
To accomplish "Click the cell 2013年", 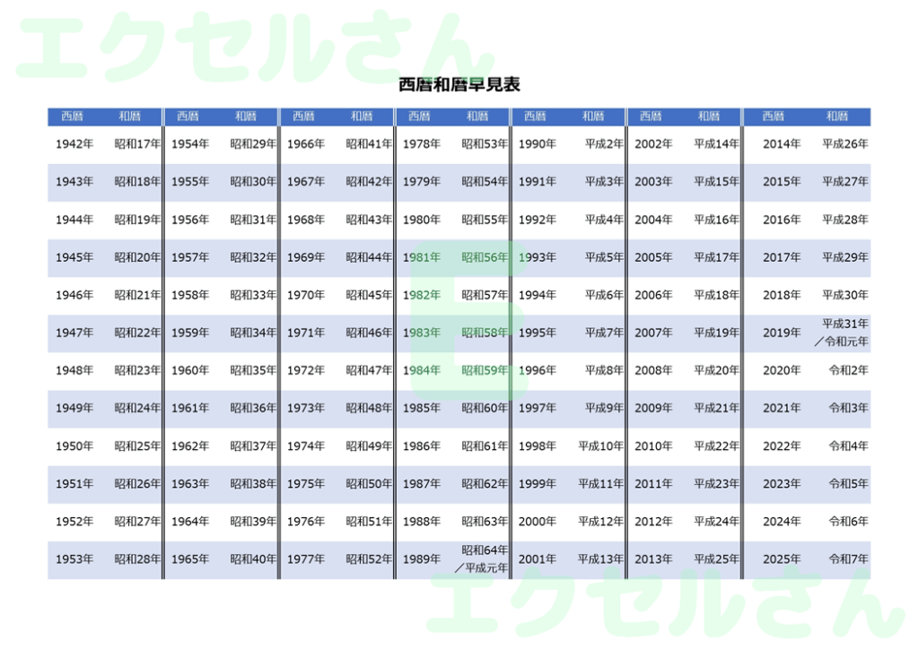I will (x=653, y=559).
